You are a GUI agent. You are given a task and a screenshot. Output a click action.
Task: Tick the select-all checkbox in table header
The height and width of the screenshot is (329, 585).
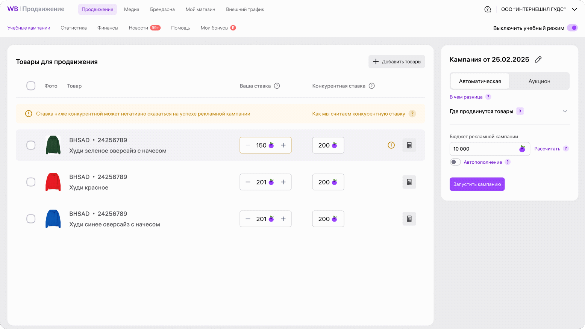(31, 86)
